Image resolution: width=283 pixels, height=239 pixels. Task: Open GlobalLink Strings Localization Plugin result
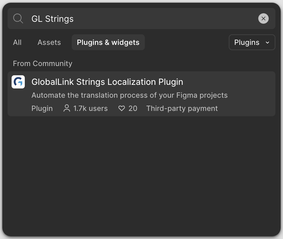141,94
